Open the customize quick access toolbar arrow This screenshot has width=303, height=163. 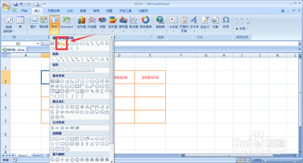click(45, 4)
